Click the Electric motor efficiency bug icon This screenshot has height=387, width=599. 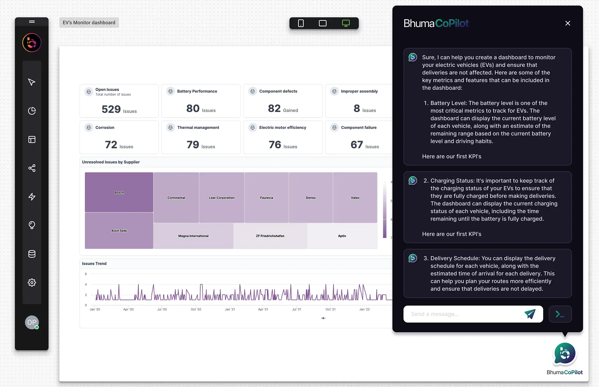click(253, 127)
